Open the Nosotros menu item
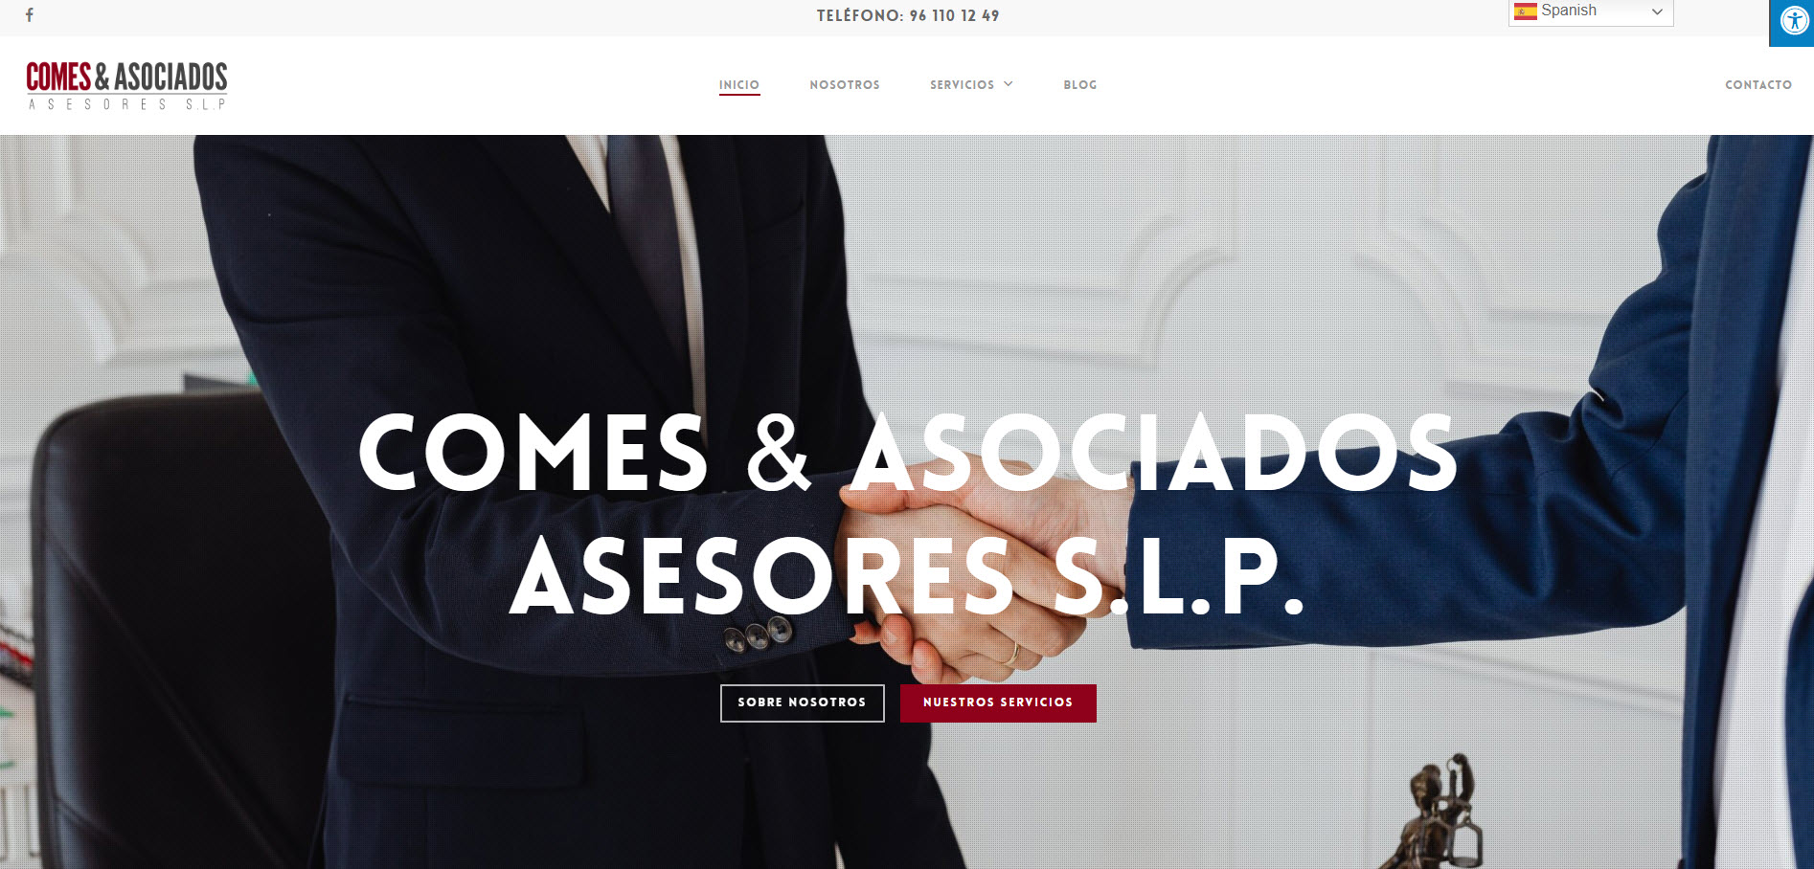1814x869 pixels. [x=845, y=85]
